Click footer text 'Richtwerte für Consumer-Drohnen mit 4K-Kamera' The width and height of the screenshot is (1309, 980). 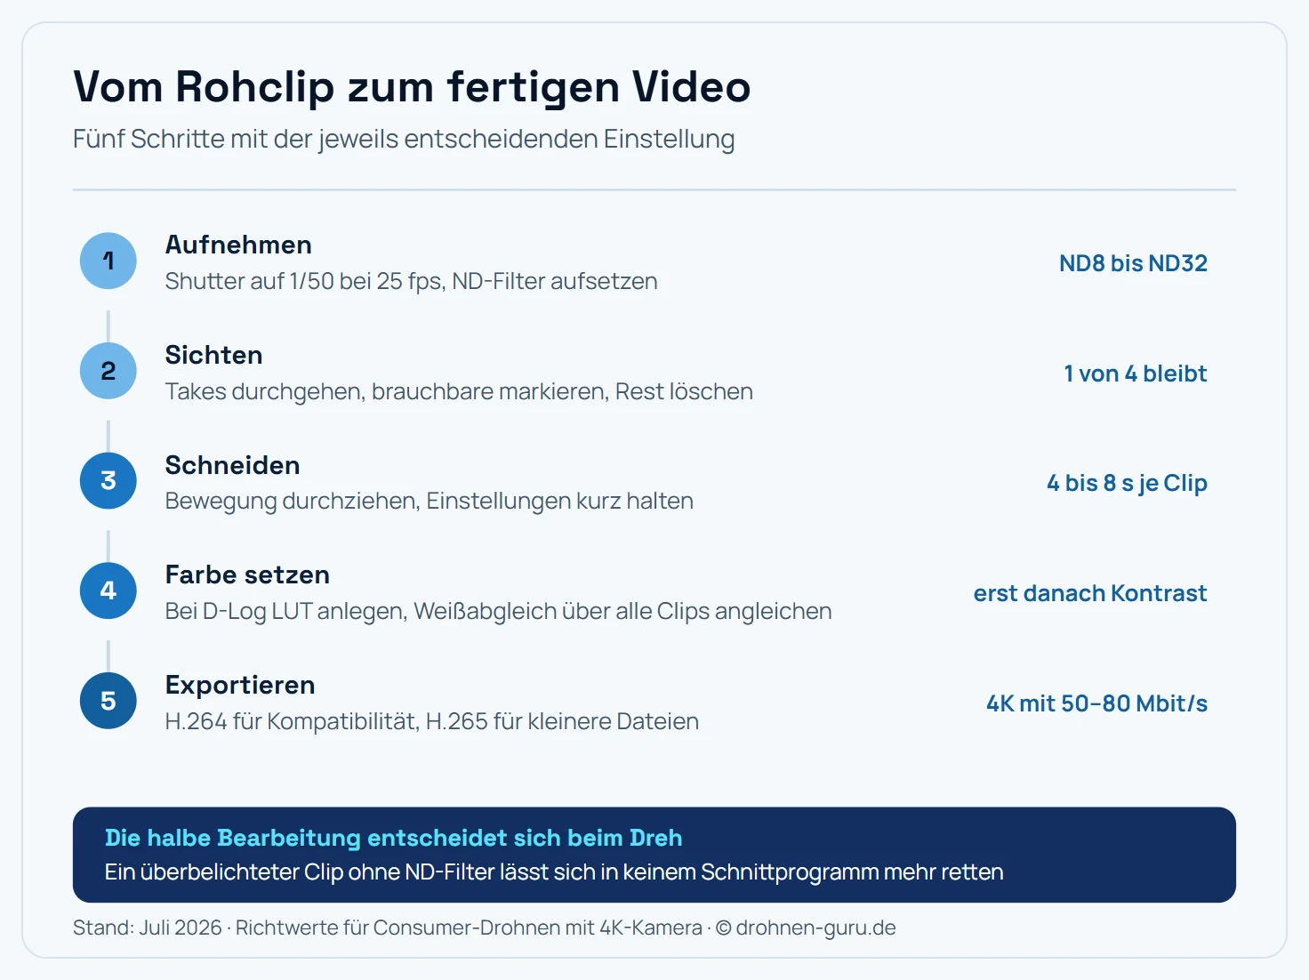[x=469, y=928]
